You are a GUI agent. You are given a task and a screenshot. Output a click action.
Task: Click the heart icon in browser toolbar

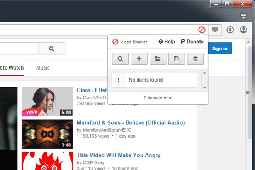[215, 30]
